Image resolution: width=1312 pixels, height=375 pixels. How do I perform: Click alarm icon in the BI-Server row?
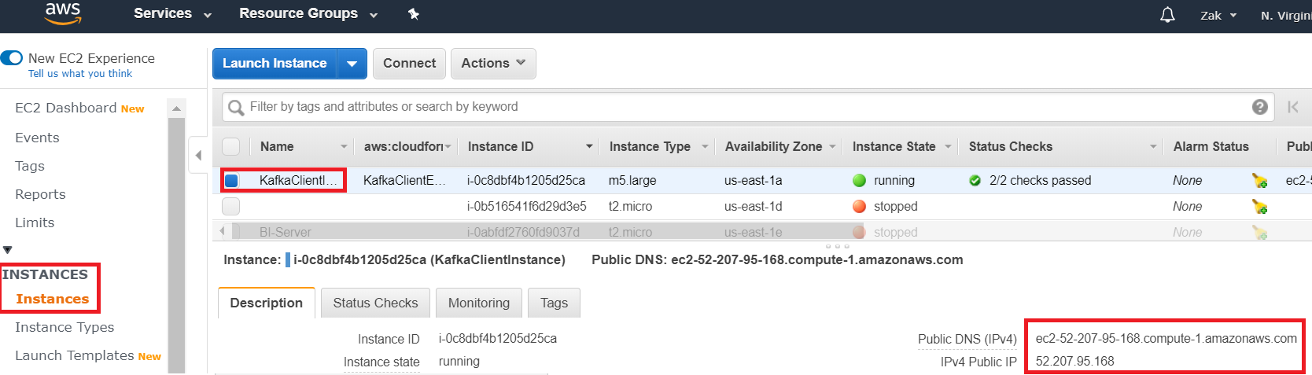point(1259,233)
